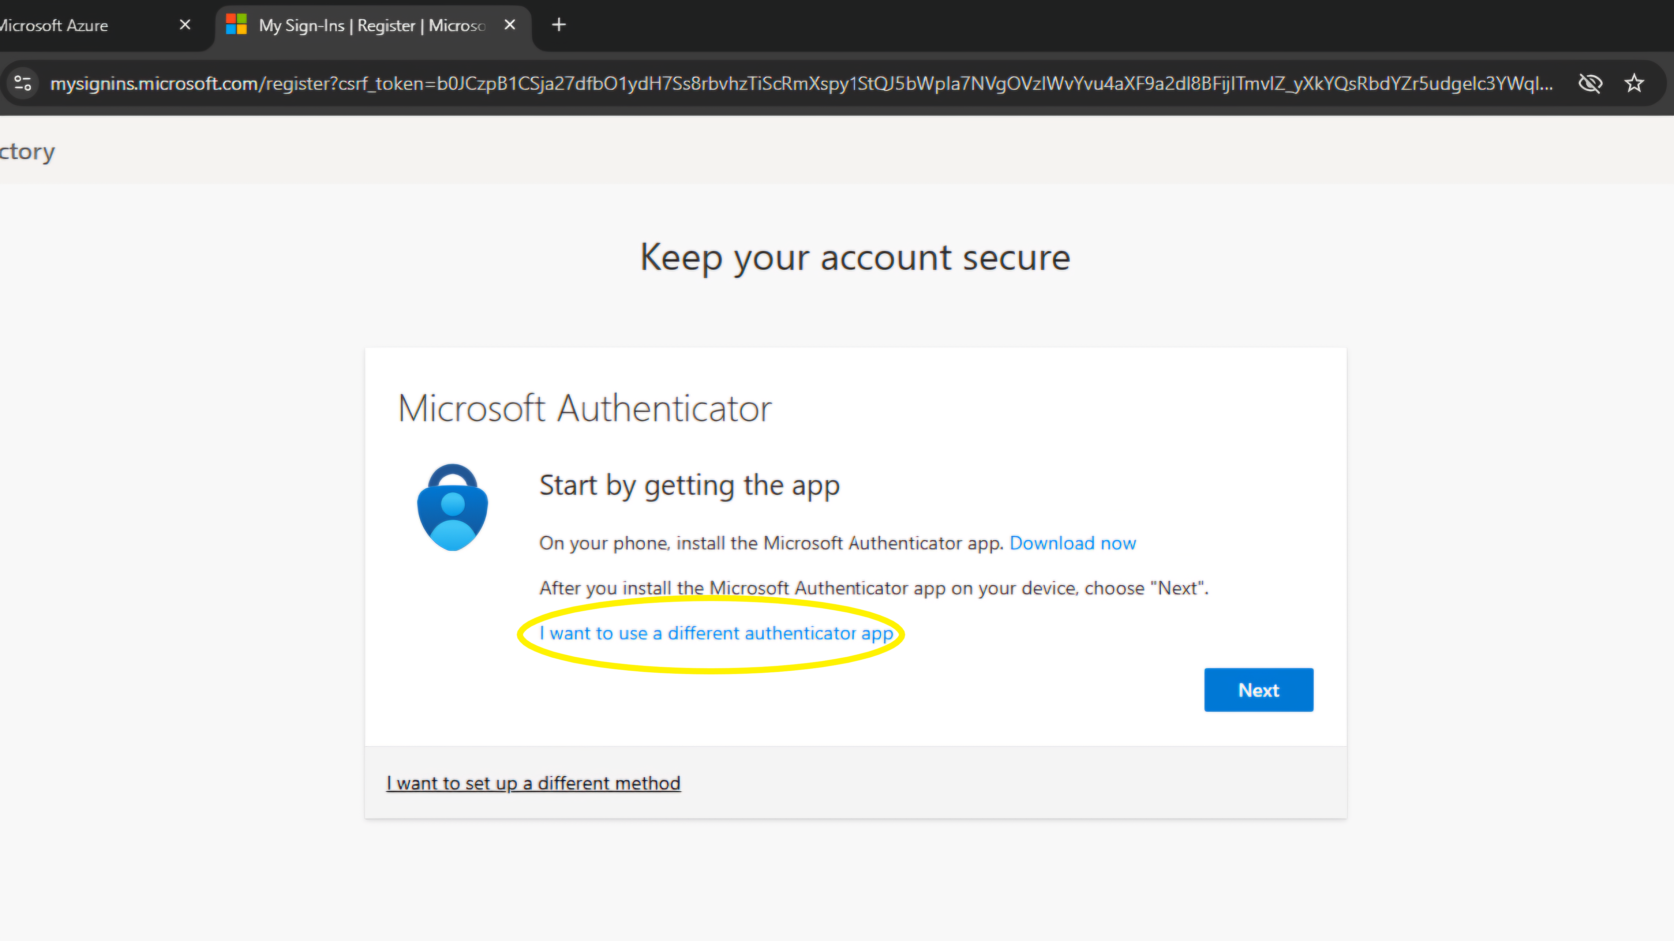
Task: Open the Download now link
Action: point(1072,543)
